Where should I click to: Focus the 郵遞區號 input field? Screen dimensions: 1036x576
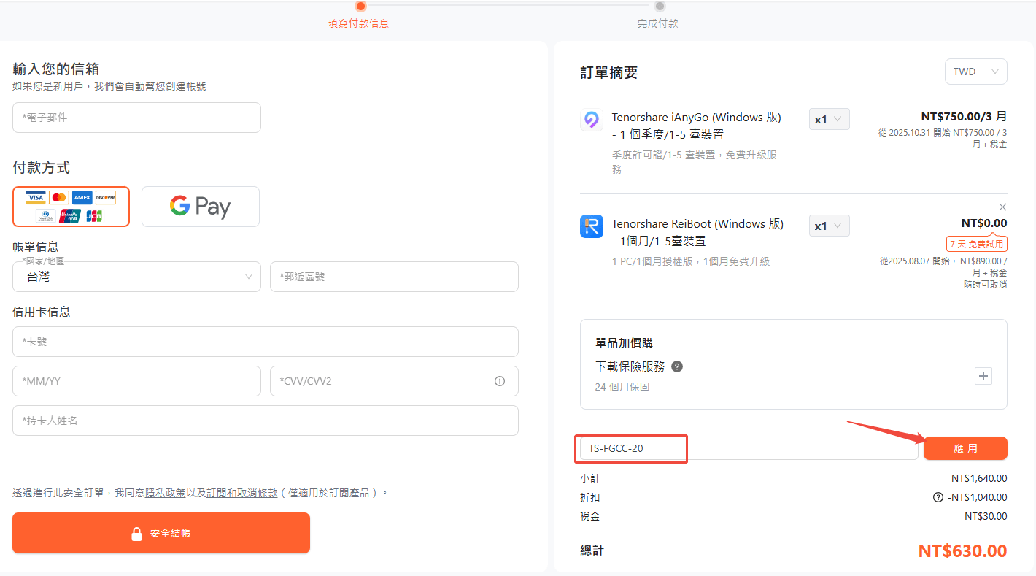pos(394,277)
